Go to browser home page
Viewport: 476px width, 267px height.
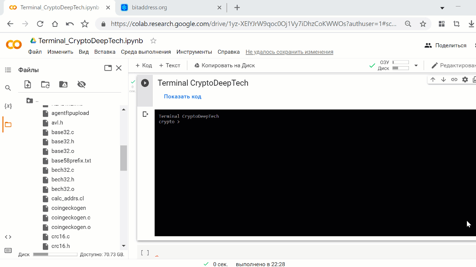[x=55, y=24]
